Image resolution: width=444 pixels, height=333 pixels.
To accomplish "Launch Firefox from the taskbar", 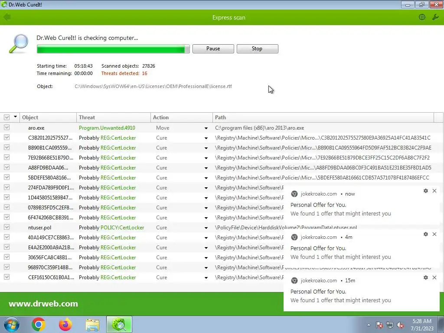I will click(65, 324).
